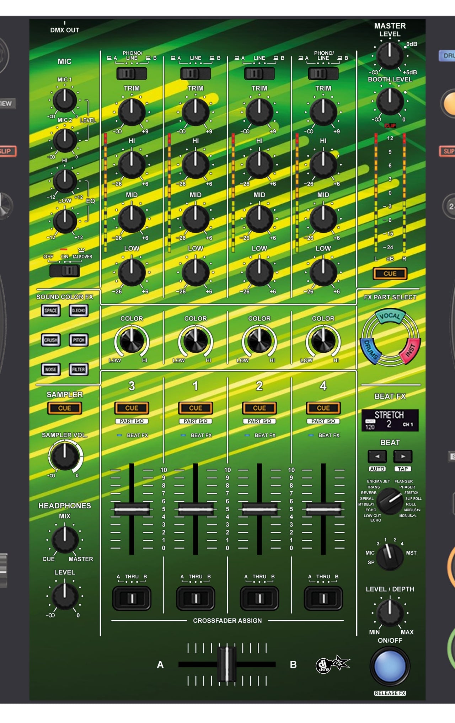Viewport: 455px width, 723px height.
Task: Click channel 3 PART ISO button
Action: (132, 421)
